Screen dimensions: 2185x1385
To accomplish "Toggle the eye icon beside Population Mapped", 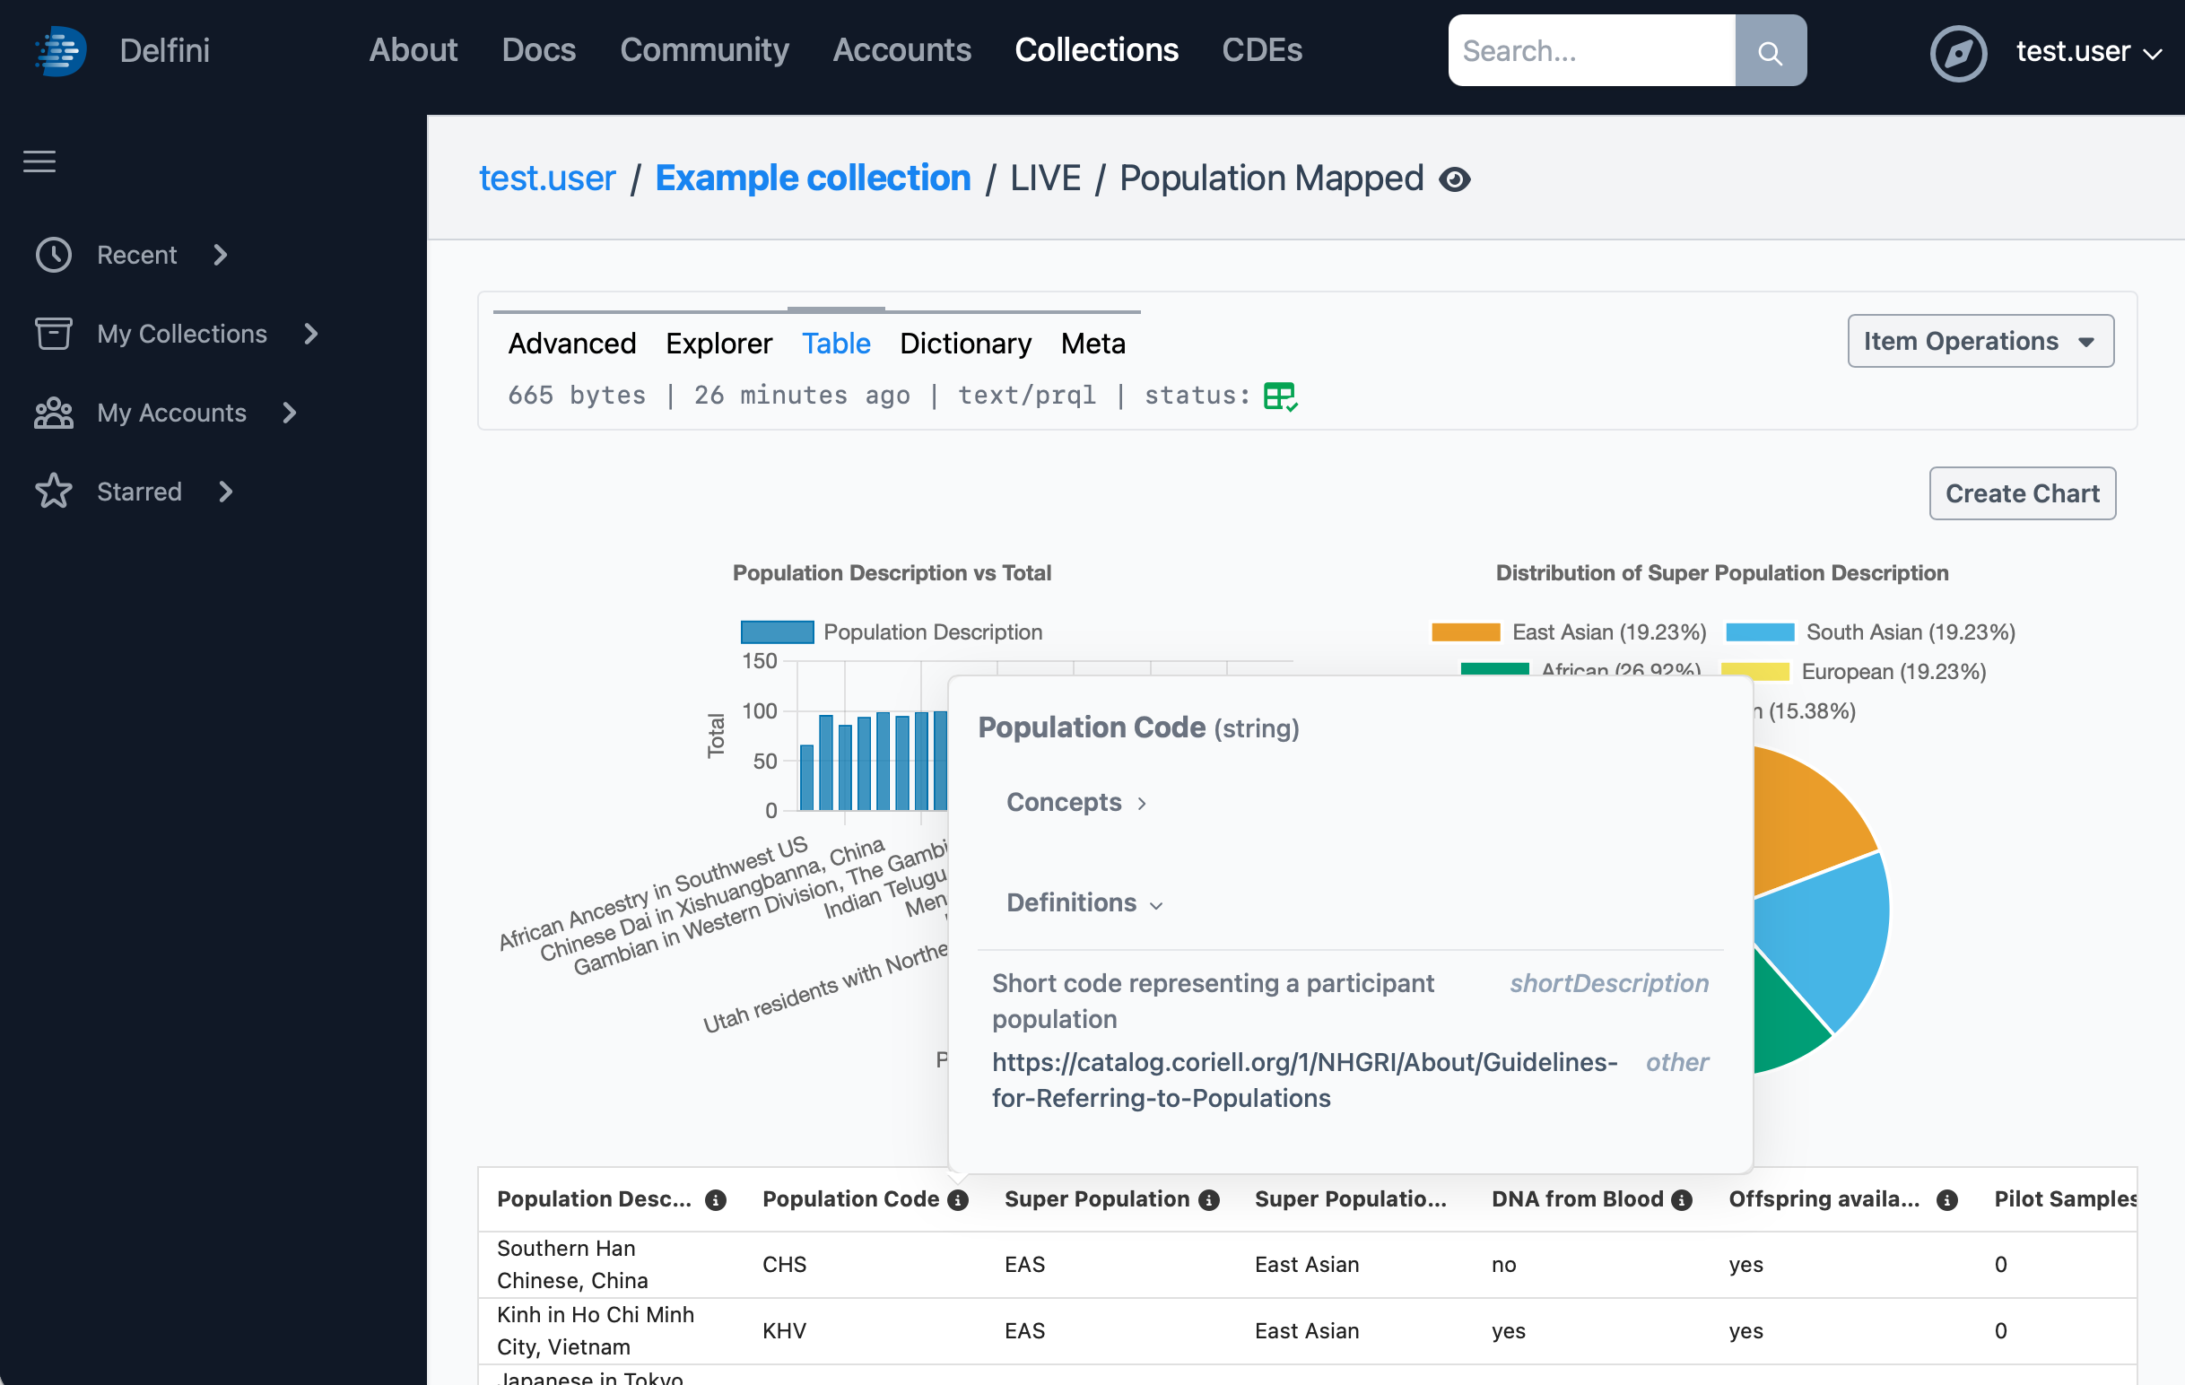I will tap(1456, 179).
